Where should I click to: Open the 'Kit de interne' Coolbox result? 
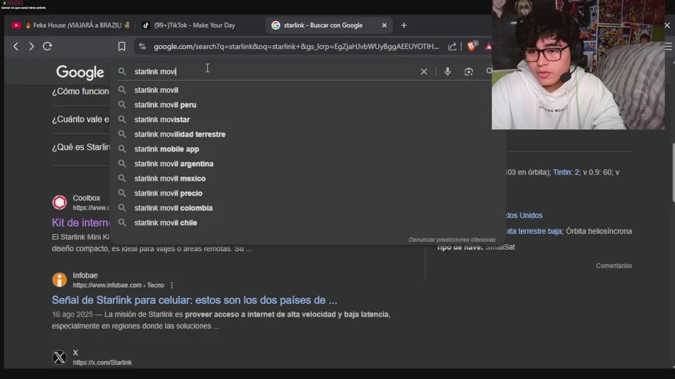(x=81, y=223)
